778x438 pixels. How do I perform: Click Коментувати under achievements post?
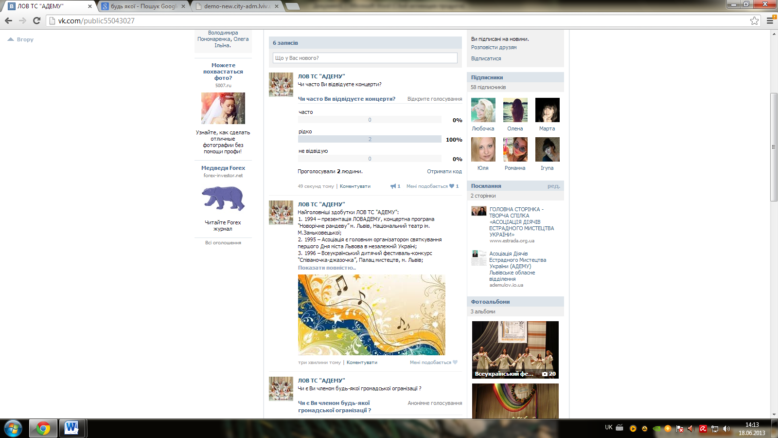pos(362,363)
